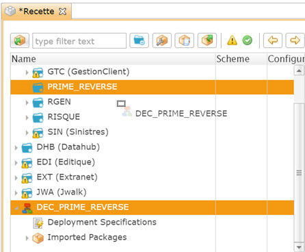Click the PRIME_REVERSE folder icon

tap(38, 87)
